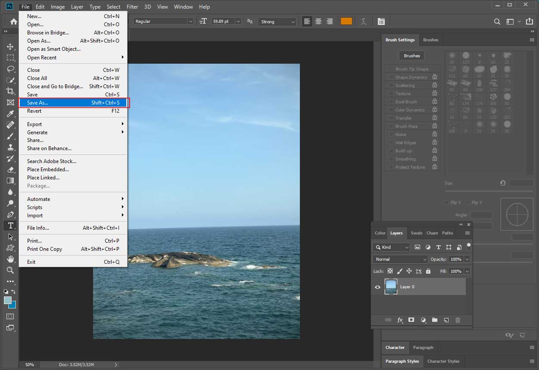This screenshot has height=370, width=539.
Task: Hide Layer 0 with its visibility eye
Action: tap(377, 287)
